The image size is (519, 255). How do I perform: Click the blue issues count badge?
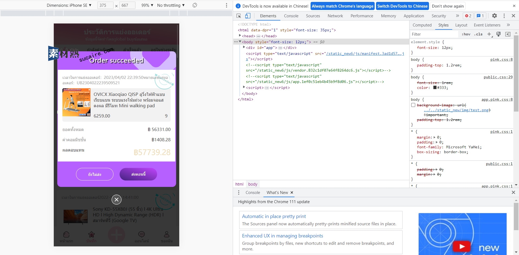click(480, 16)
